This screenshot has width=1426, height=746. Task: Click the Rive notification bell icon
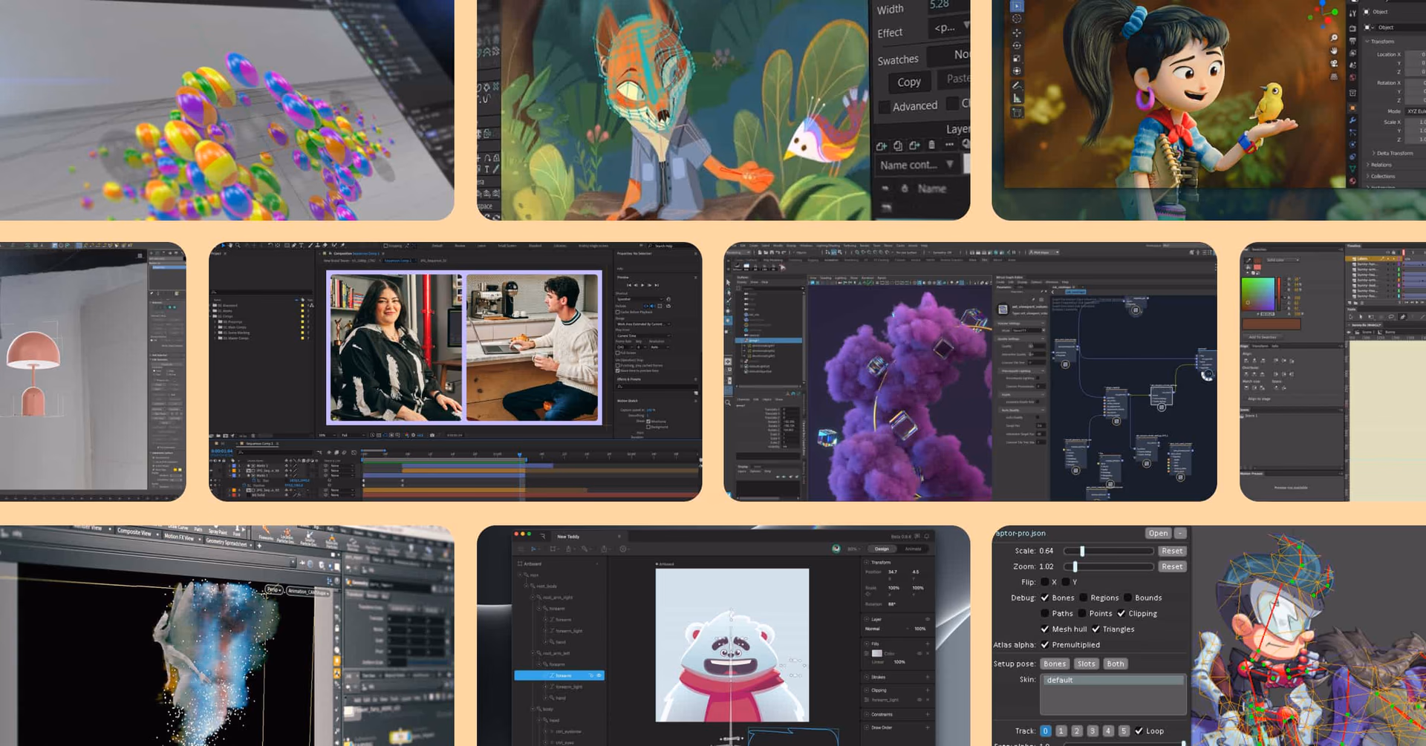pyautogui.click(x=927, y=536)
